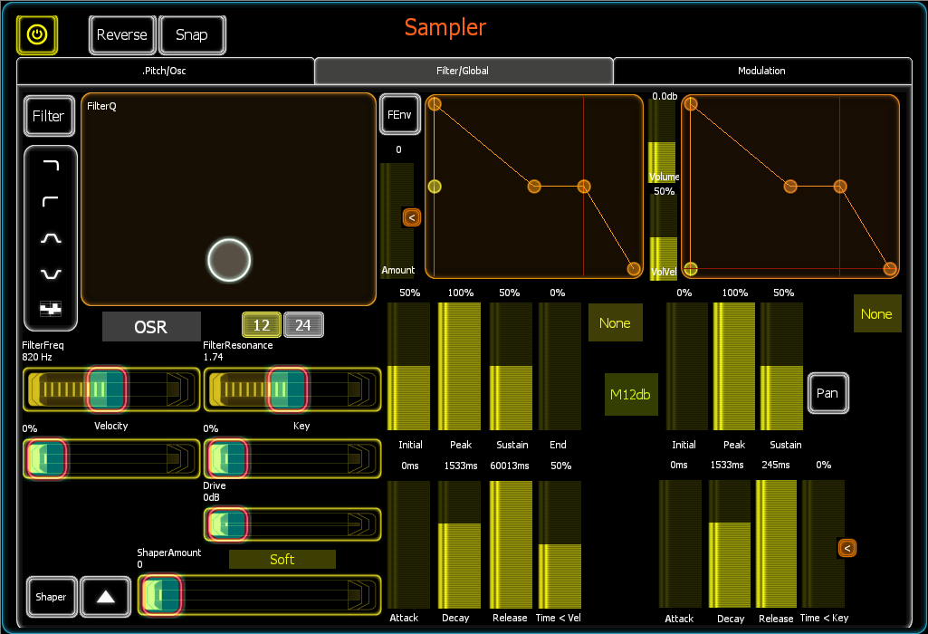Click the FEnv button
The width and height of the screenshot is (928, 634).
[399, 115]
